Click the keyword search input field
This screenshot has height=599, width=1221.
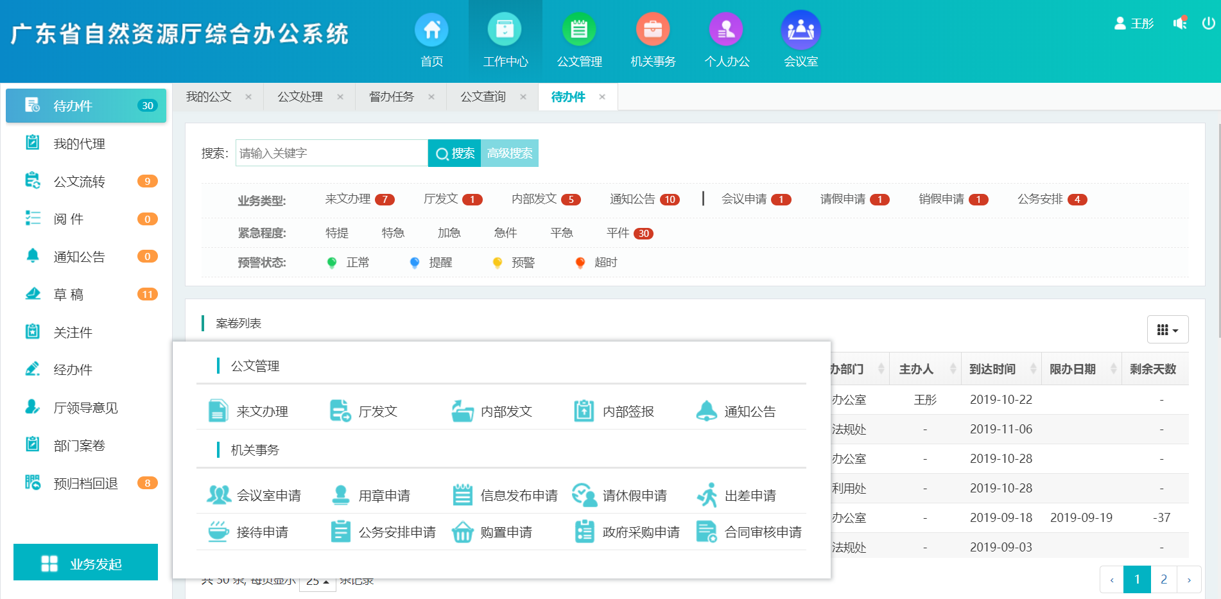coord(331,153)
